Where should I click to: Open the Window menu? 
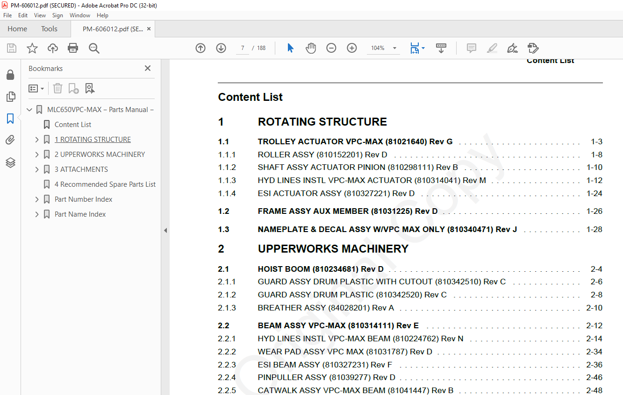tap(80, 15)
